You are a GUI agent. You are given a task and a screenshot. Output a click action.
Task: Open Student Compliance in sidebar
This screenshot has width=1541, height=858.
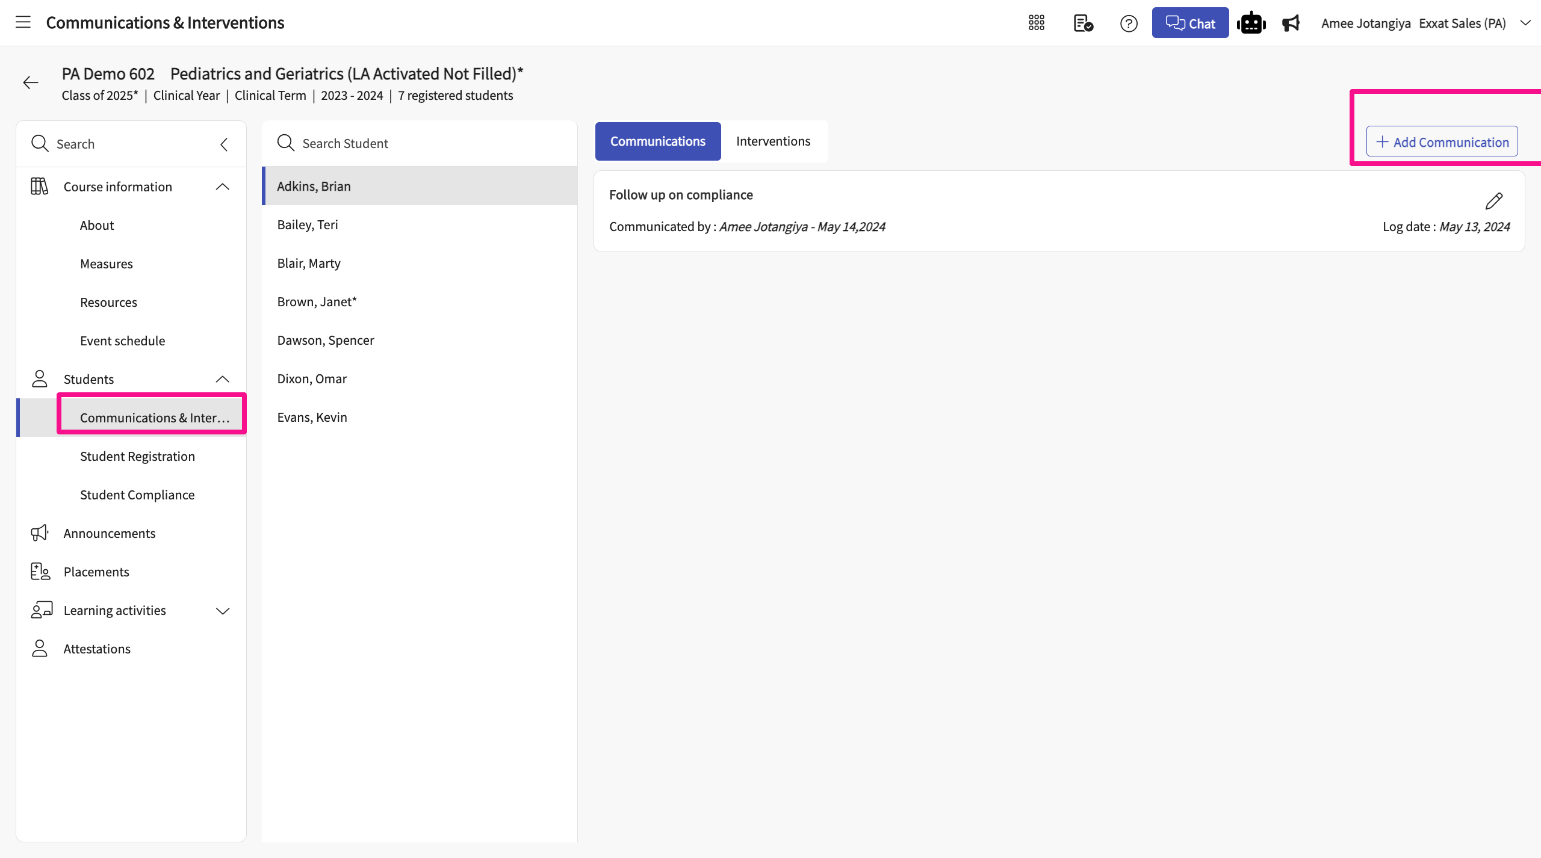tap(137, 495)
